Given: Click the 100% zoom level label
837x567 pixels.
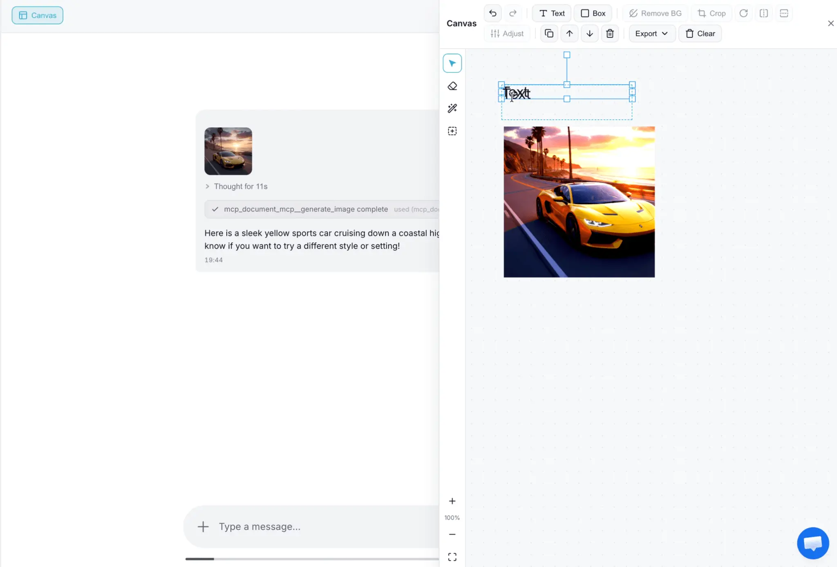Looking at the screenshot, I should (x=452, y=518).
